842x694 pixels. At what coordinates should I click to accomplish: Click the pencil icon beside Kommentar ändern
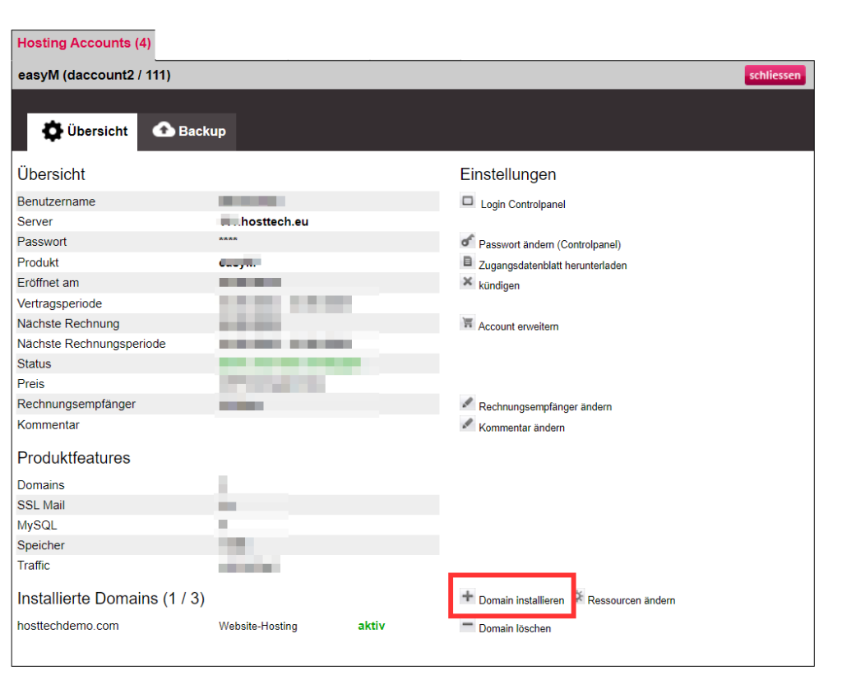(467, 424)
